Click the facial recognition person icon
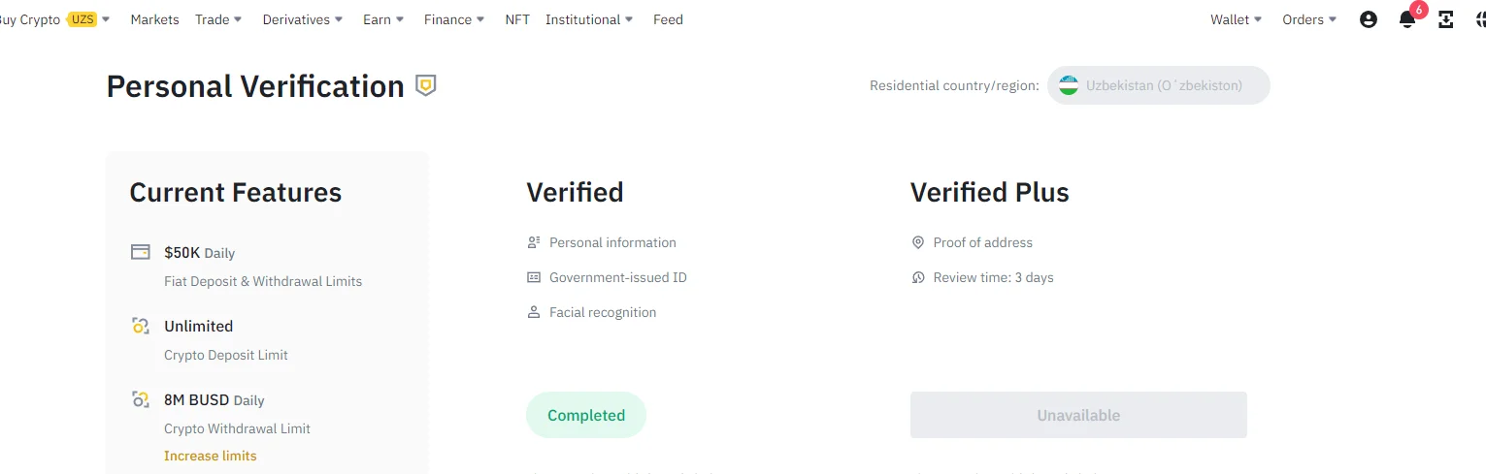Viewport: 1486px width, 474px height. (x=534, y=312)
